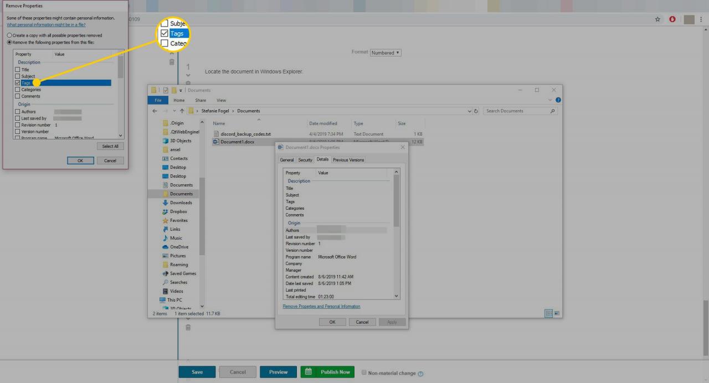Switch to the Details tab

[322, 159]
